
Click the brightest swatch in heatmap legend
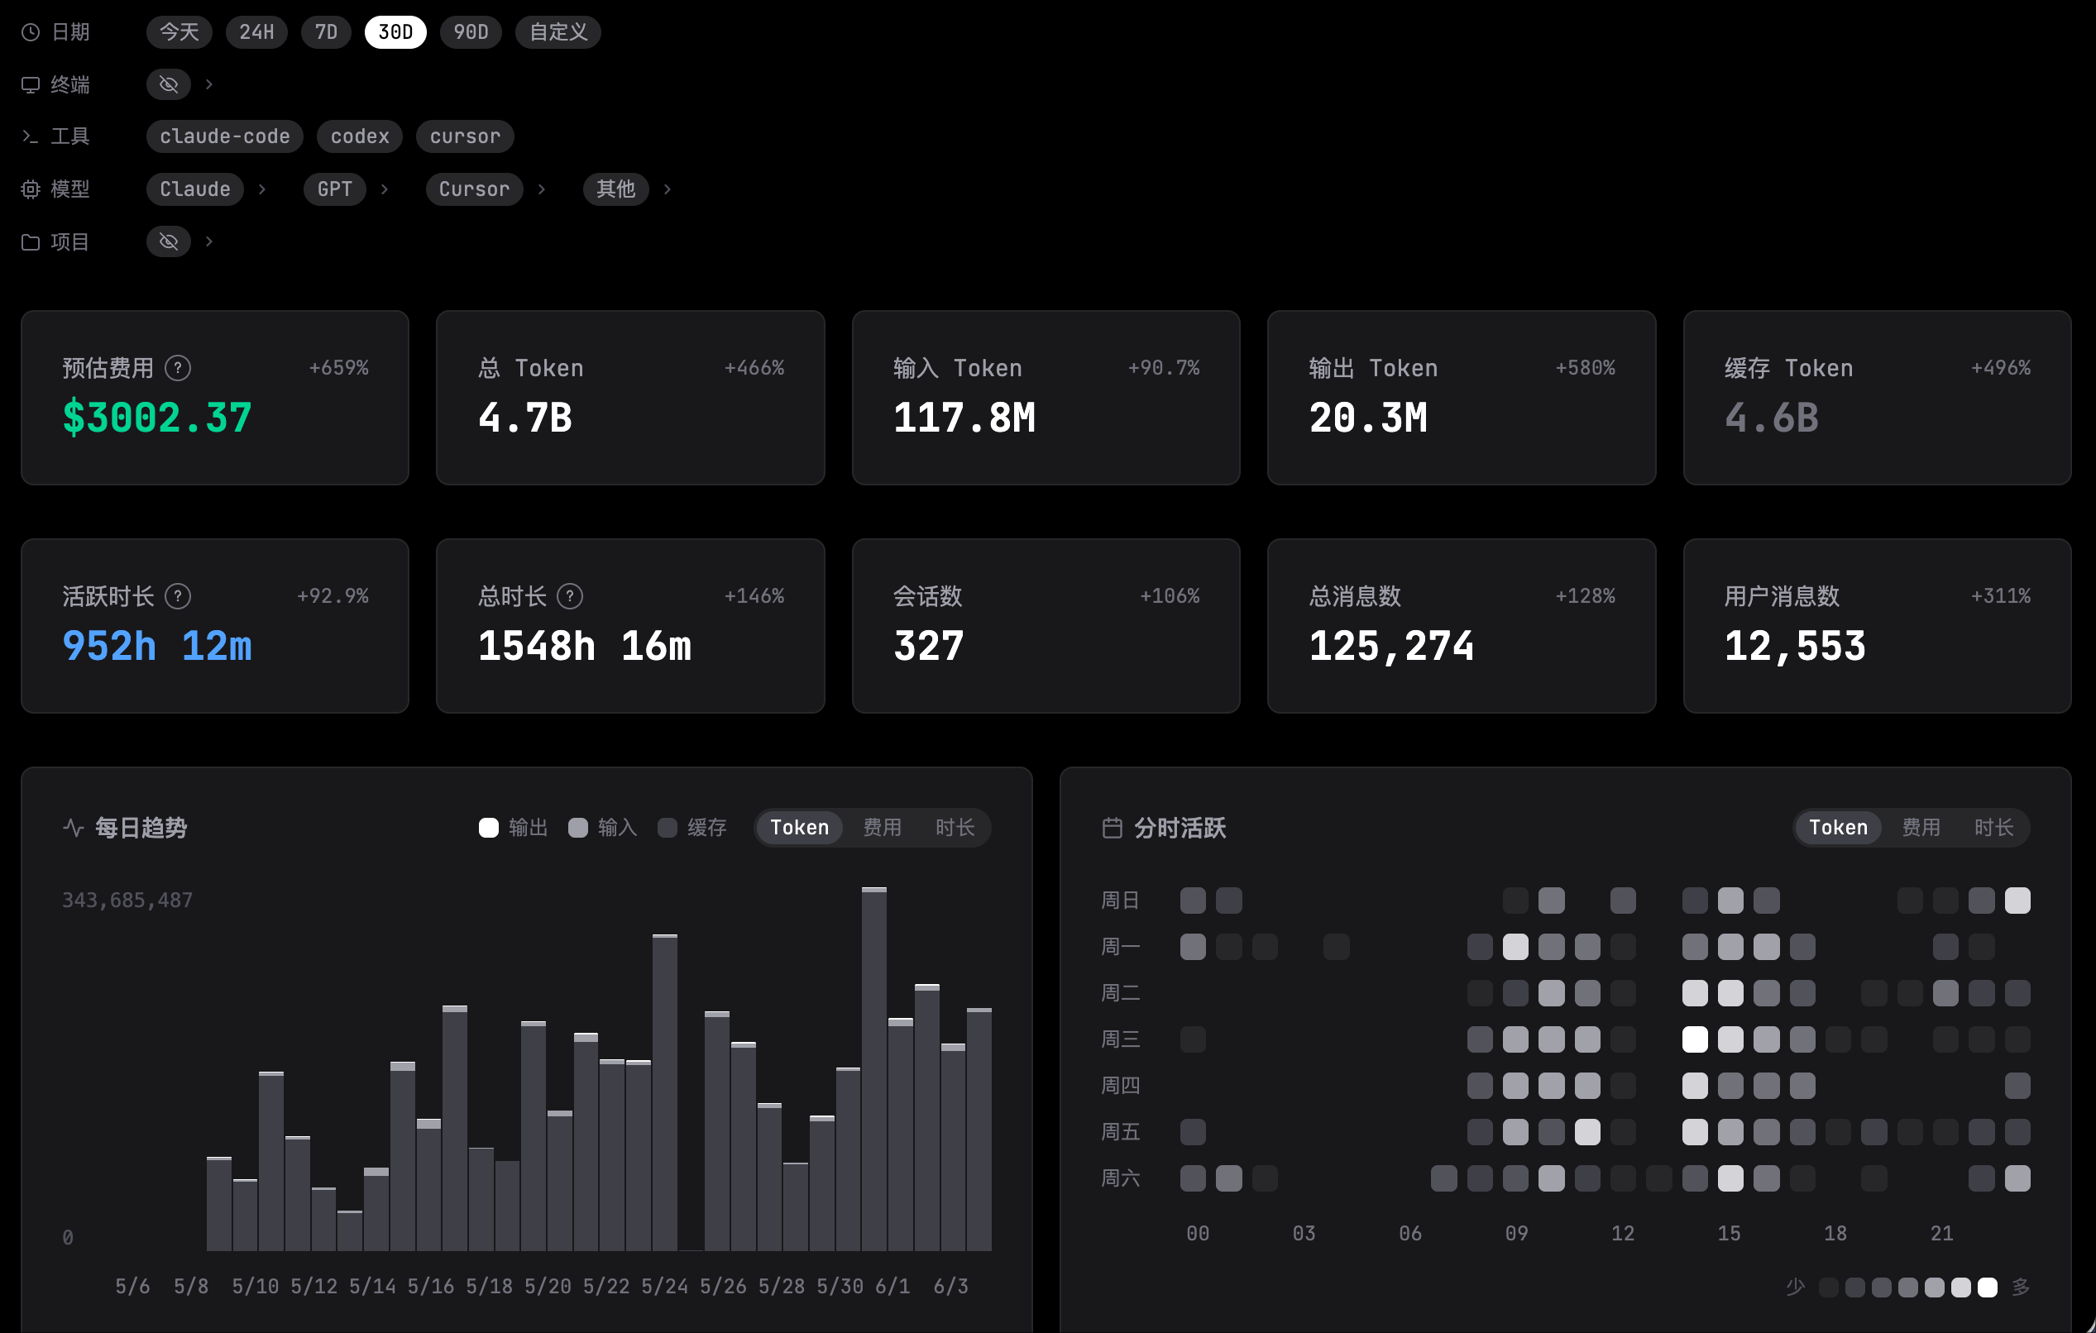(x=1987, y=1287)
